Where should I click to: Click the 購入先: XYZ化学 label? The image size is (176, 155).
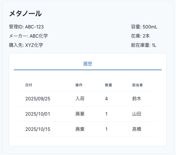[26, 45]
